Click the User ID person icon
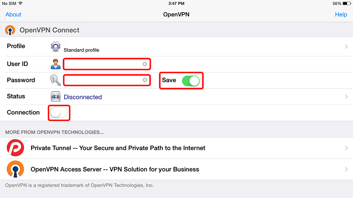 coord(55,64)
